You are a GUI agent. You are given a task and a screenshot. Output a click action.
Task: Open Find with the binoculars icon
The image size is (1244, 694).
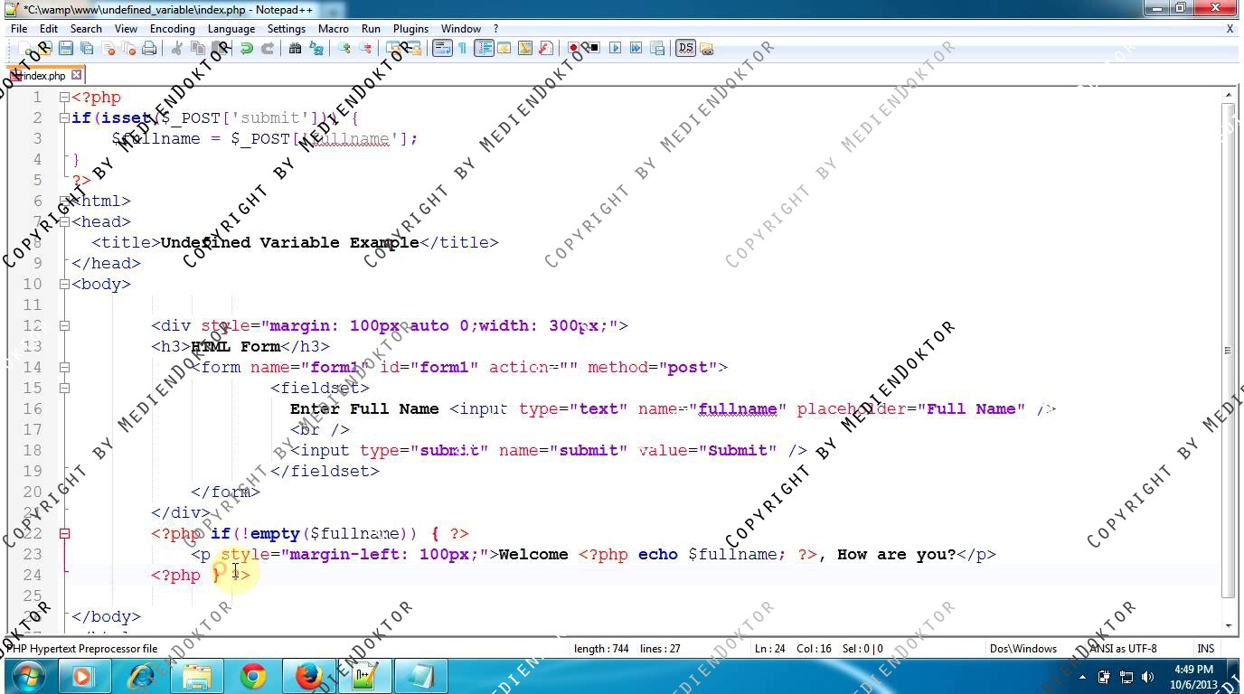pos(296,48)
